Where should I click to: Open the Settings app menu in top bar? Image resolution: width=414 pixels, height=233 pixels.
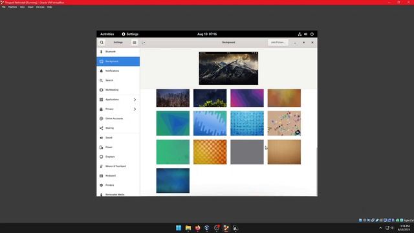pos(130,34)
